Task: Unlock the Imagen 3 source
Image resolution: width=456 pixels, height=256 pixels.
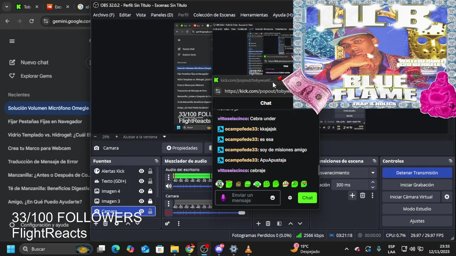Action: (x=150, y=201)
